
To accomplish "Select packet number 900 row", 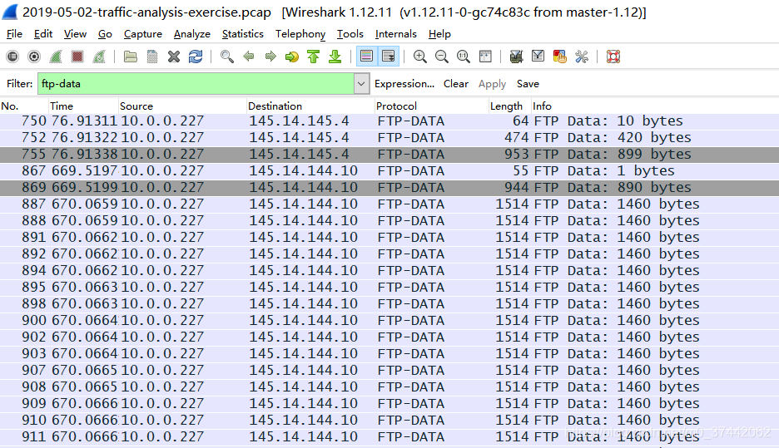I will tap(389, 321).
